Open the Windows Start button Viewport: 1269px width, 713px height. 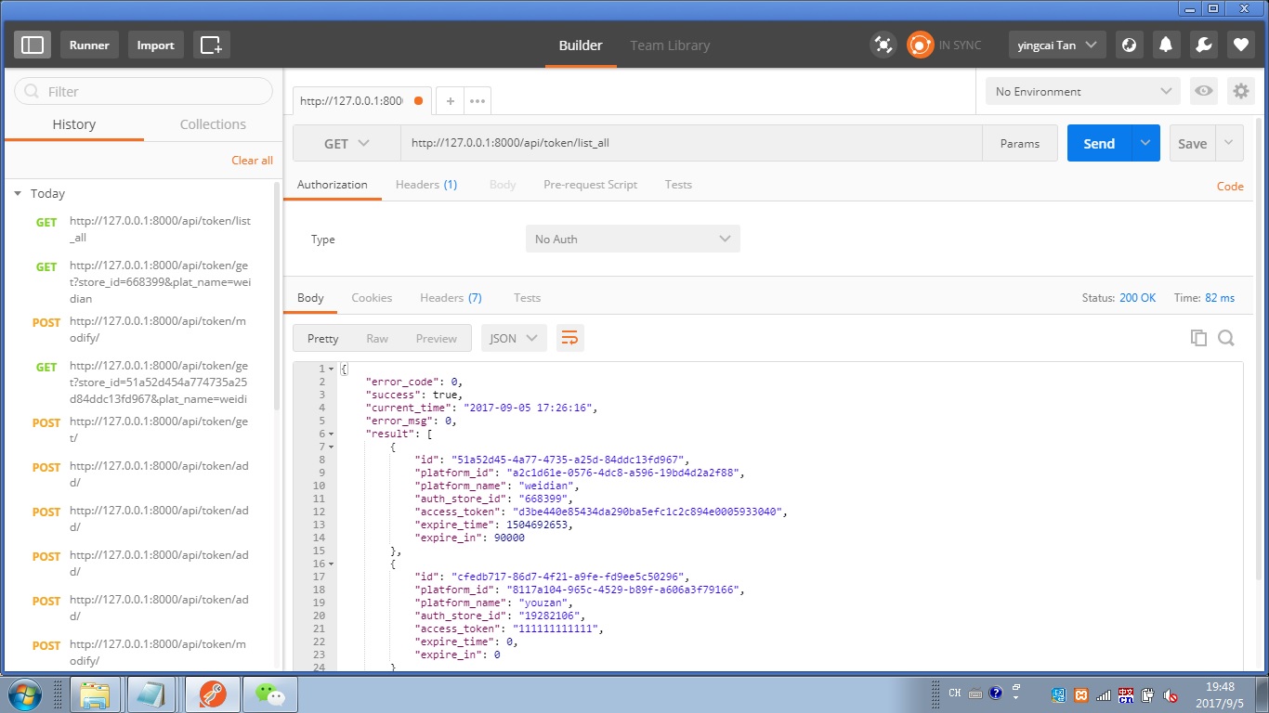pyautogui.click(x=25, y=694)
